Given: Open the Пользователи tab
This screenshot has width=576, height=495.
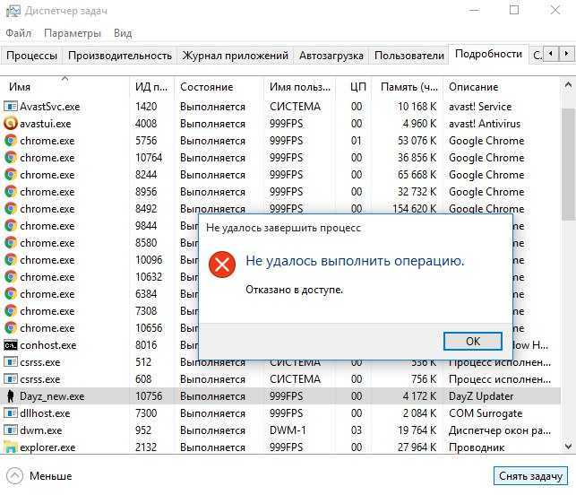Looking at the screenshot, I should [408, 56].
